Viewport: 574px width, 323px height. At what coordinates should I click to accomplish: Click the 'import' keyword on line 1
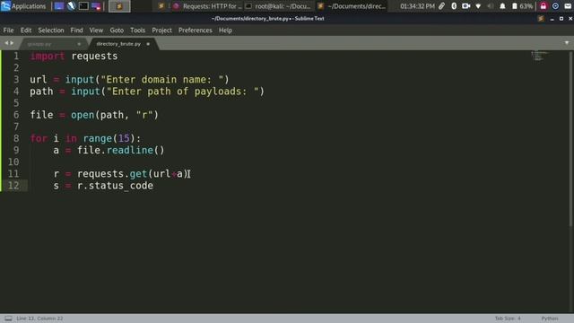coord(48,56)
